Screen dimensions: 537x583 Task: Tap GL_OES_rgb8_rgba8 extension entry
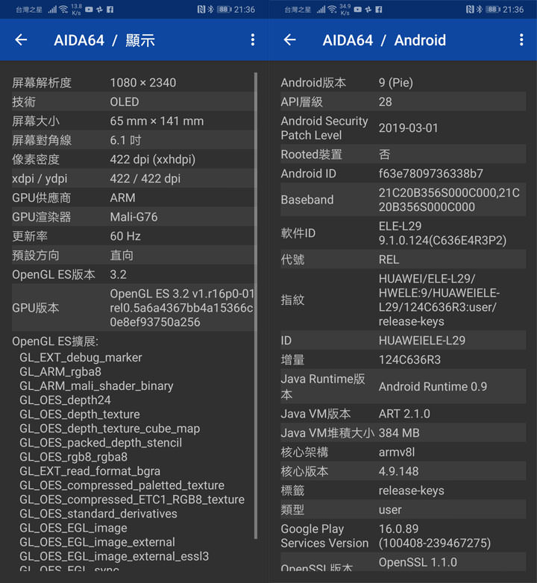point(73,456)
